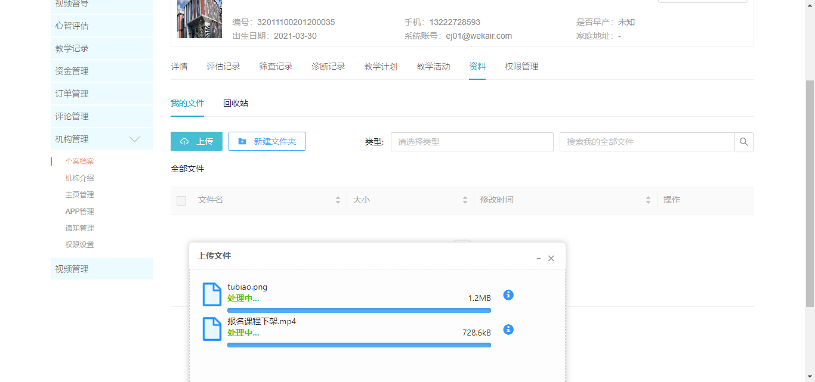Click the 1.2MB file size
Image resolution: width=815 pixels, height=382 pixels.
pyautogui.click(x=480, y=298)
